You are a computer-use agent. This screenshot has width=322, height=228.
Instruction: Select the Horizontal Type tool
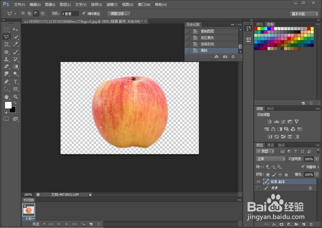[15, 81]
